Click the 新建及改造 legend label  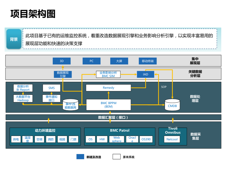pyautogui.click(x=94, y=157)
